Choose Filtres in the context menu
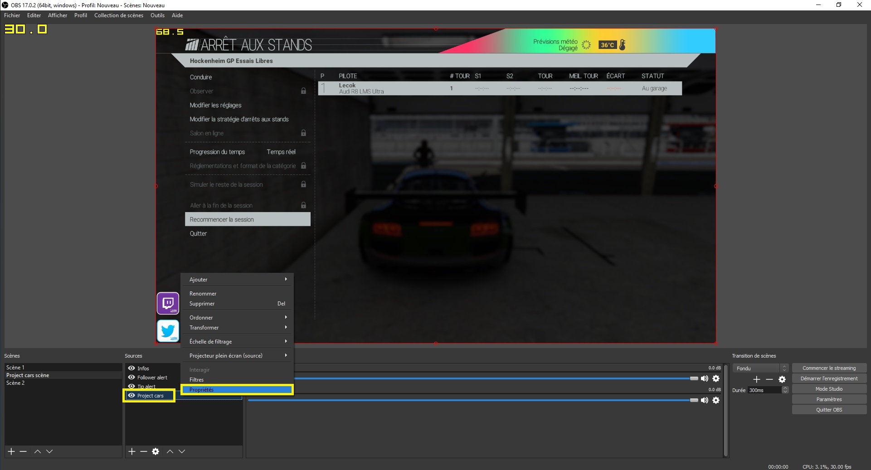Screen dimensions: 871x470 click(x=237, y=380)
